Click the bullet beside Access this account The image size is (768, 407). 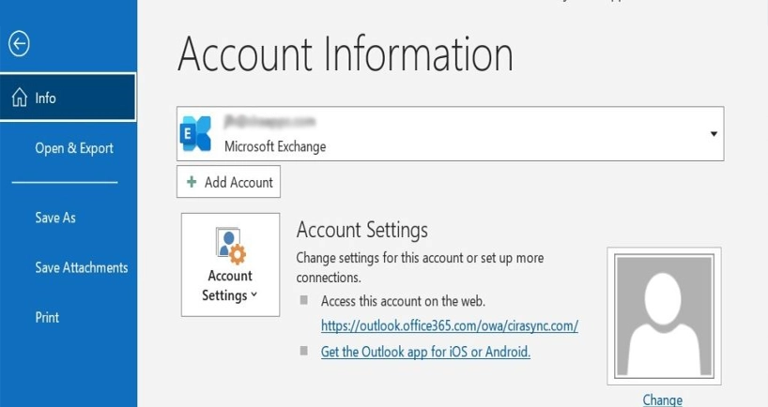click(303, 301)
